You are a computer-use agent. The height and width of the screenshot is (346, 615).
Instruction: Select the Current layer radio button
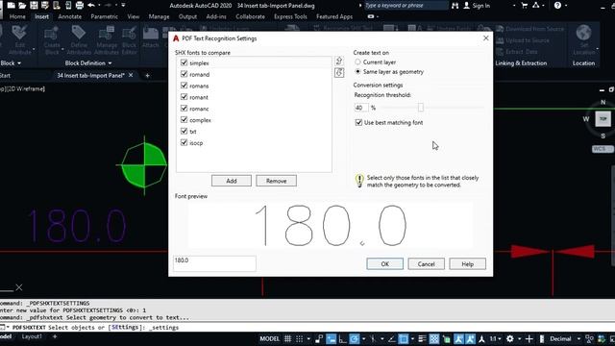(x=357, y=62)
